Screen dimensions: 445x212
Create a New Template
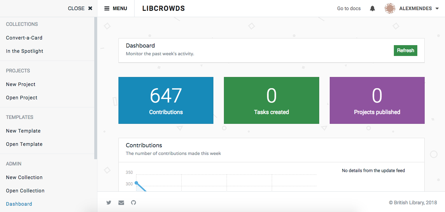(x=23, y=130)
